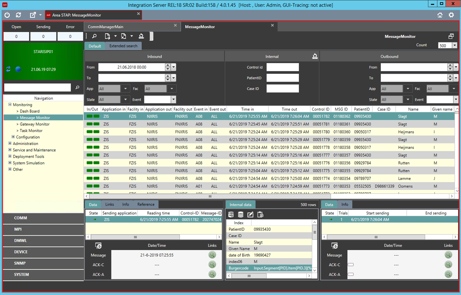Click the reset icon in MessageMonitor toolbar
The width and height of the screenshot is (461, 295).
(141, 36)
